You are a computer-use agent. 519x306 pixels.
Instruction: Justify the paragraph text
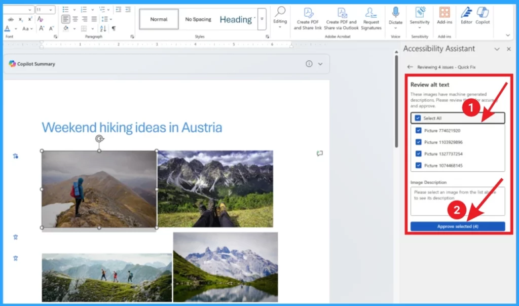pos(94,19)
